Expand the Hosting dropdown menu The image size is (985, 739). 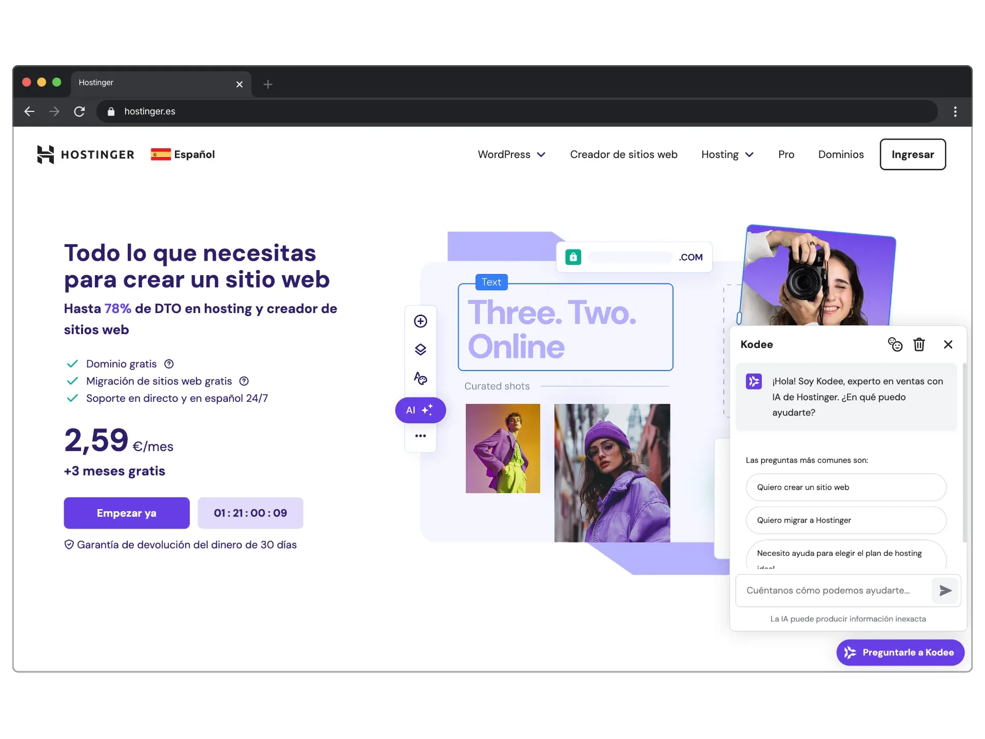pos(727,154)
